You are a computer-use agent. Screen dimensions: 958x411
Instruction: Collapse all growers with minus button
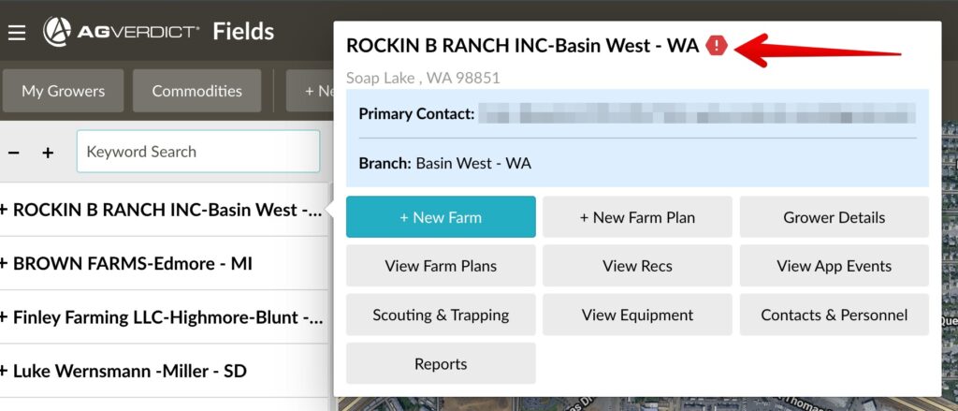(x=14, y=153)
